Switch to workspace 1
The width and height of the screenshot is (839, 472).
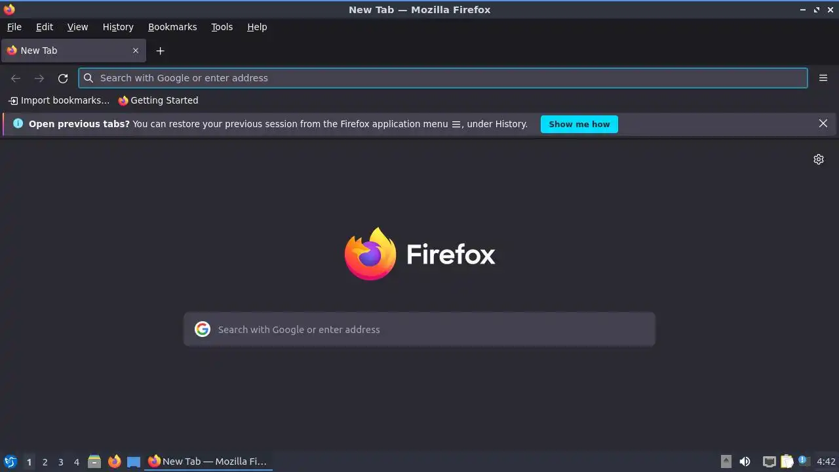[29, 462]
